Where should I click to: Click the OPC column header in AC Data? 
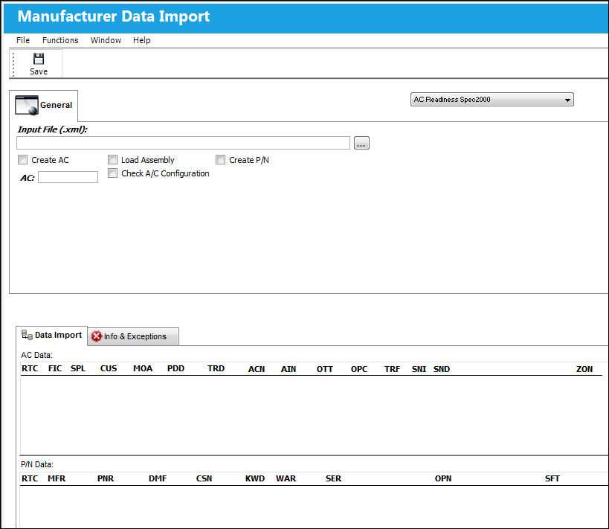tap(359, 369)
